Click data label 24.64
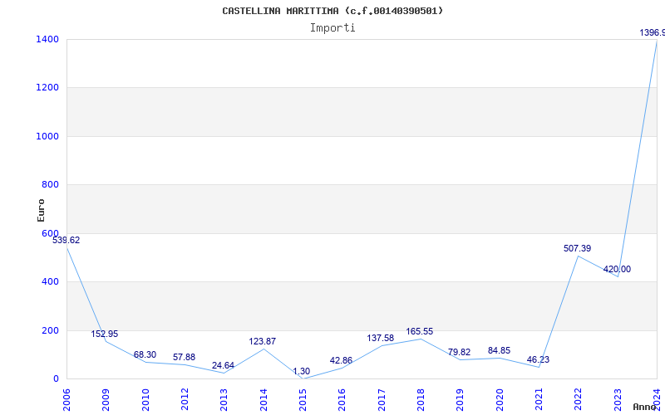Viewport: 665px width, 415px height. tap(223, 365)
